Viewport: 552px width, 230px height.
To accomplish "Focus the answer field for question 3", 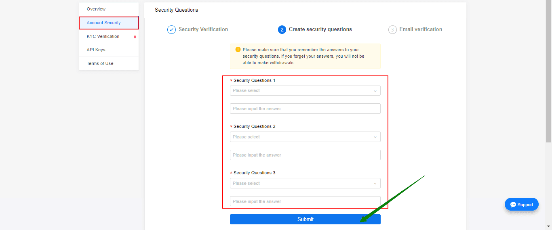I will [305, 201].
